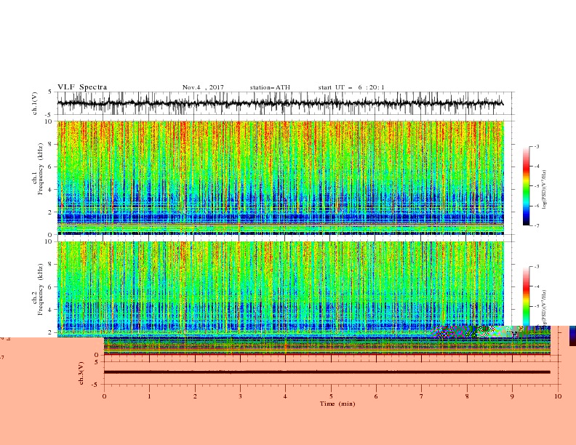
Task: Click the "start UT = 6 :20: 1" text
Action: coord(351,87)
